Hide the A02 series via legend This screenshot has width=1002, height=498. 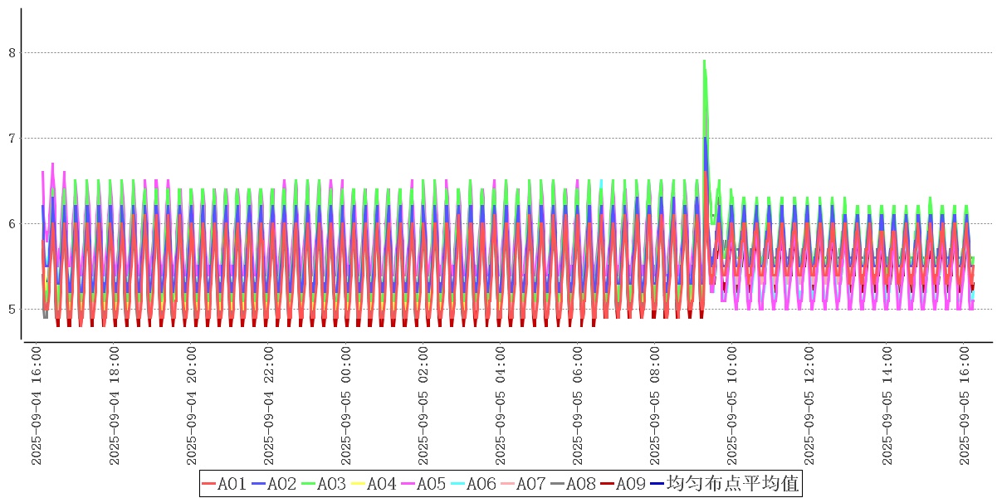(274, 484)
